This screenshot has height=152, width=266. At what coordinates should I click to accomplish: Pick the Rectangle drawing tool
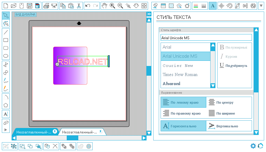point(6,40)
